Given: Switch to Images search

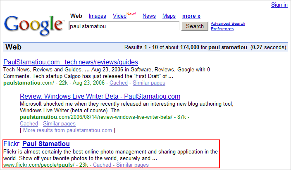Looking at the screenshot, I should (x=98, y=16).
